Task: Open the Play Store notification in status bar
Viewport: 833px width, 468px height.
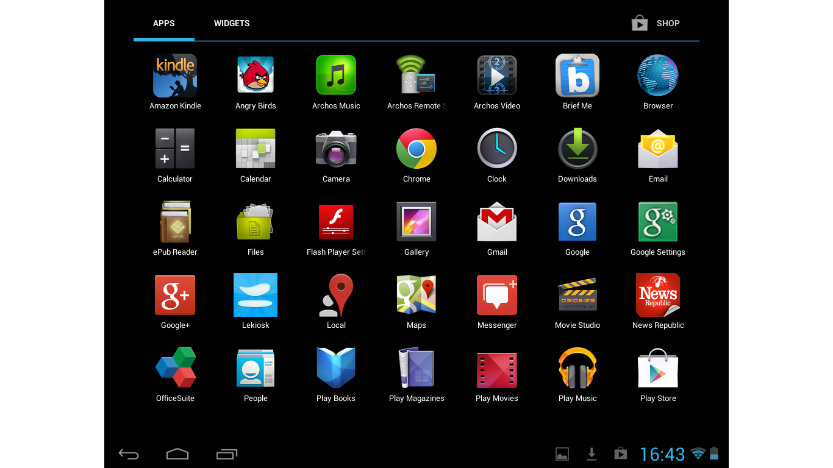Action: point(621,453)
